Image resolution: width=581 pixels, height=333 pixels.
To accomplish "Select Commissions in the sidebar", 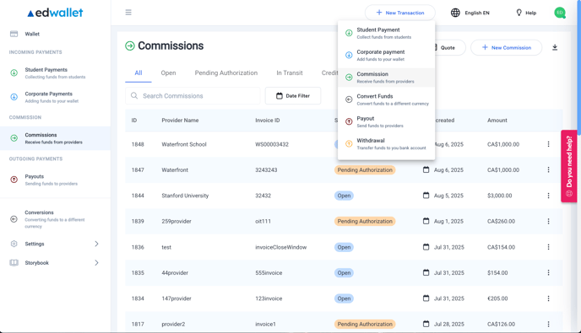I will 55,138.
